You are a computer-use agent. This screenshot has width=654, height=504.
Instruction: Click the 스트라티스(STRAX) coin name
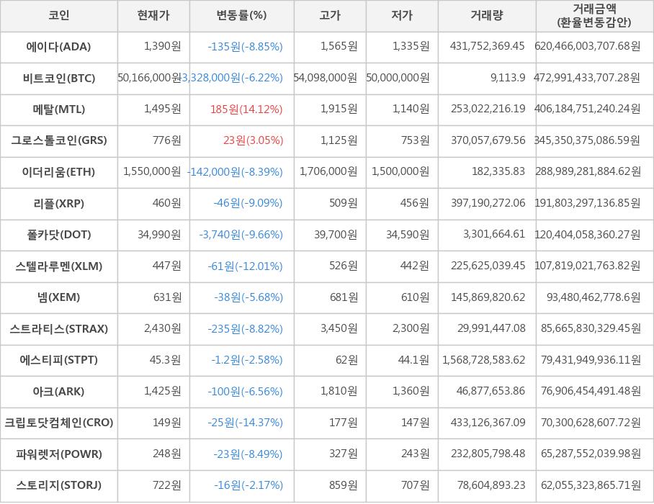click(59, 329)
